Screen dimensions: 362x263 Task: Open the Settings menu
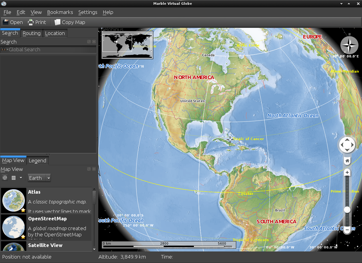[x=88, y=12]
